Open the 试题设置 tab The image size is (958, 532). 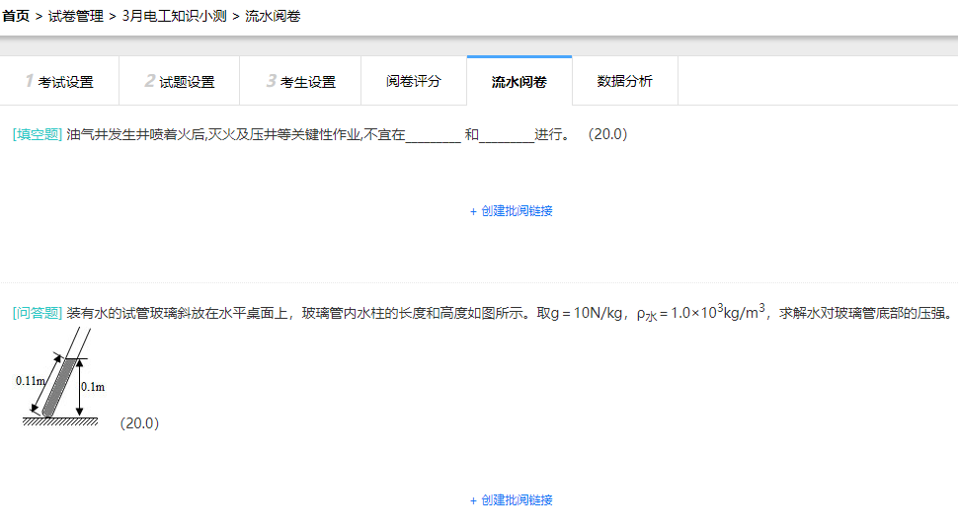(x=180, y=82)
